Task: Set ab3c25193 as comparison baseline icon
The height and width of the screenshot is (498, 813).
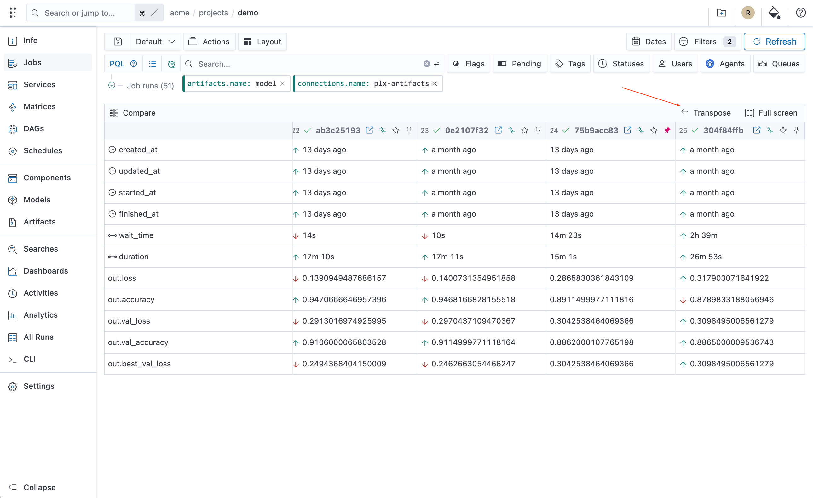Action: (x=383, y=131)
